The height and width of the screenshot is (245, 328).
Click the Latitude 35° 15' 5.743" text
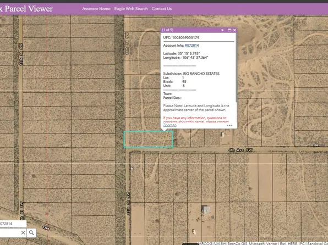coord(182,53)
